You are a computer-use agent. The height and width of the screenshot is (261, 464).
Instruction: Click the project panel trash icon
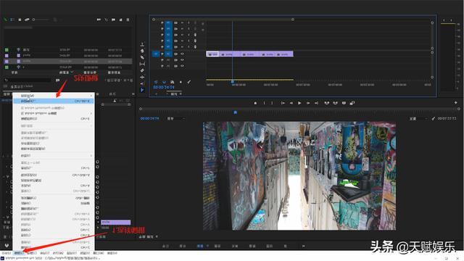(128, 20)
